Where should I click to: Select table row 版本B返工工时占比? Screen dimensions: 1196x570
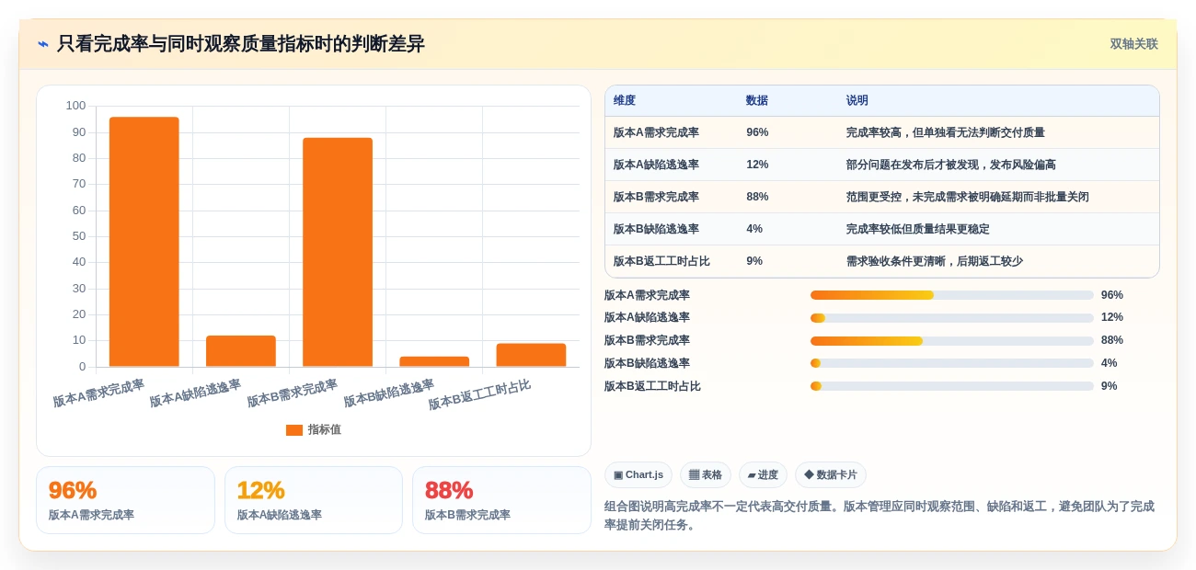tap(882, 261)
